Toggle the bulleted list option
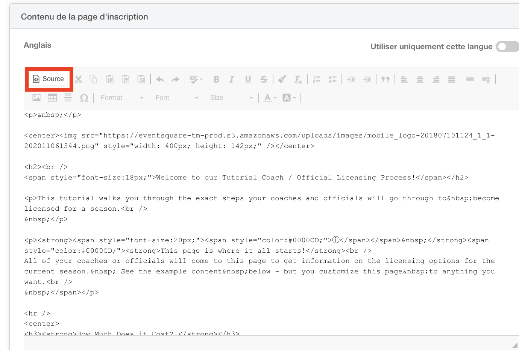 coord(333,79)
